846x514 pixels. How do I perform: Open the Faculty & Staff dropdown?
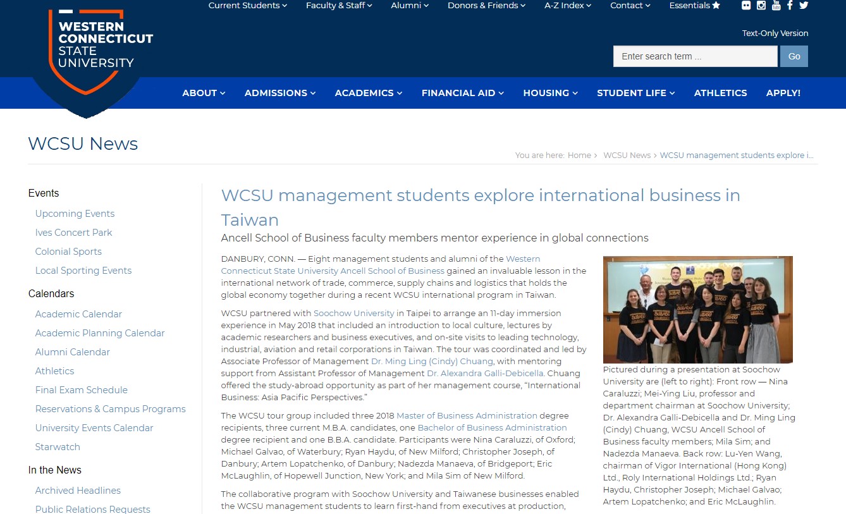click(339, 6)
